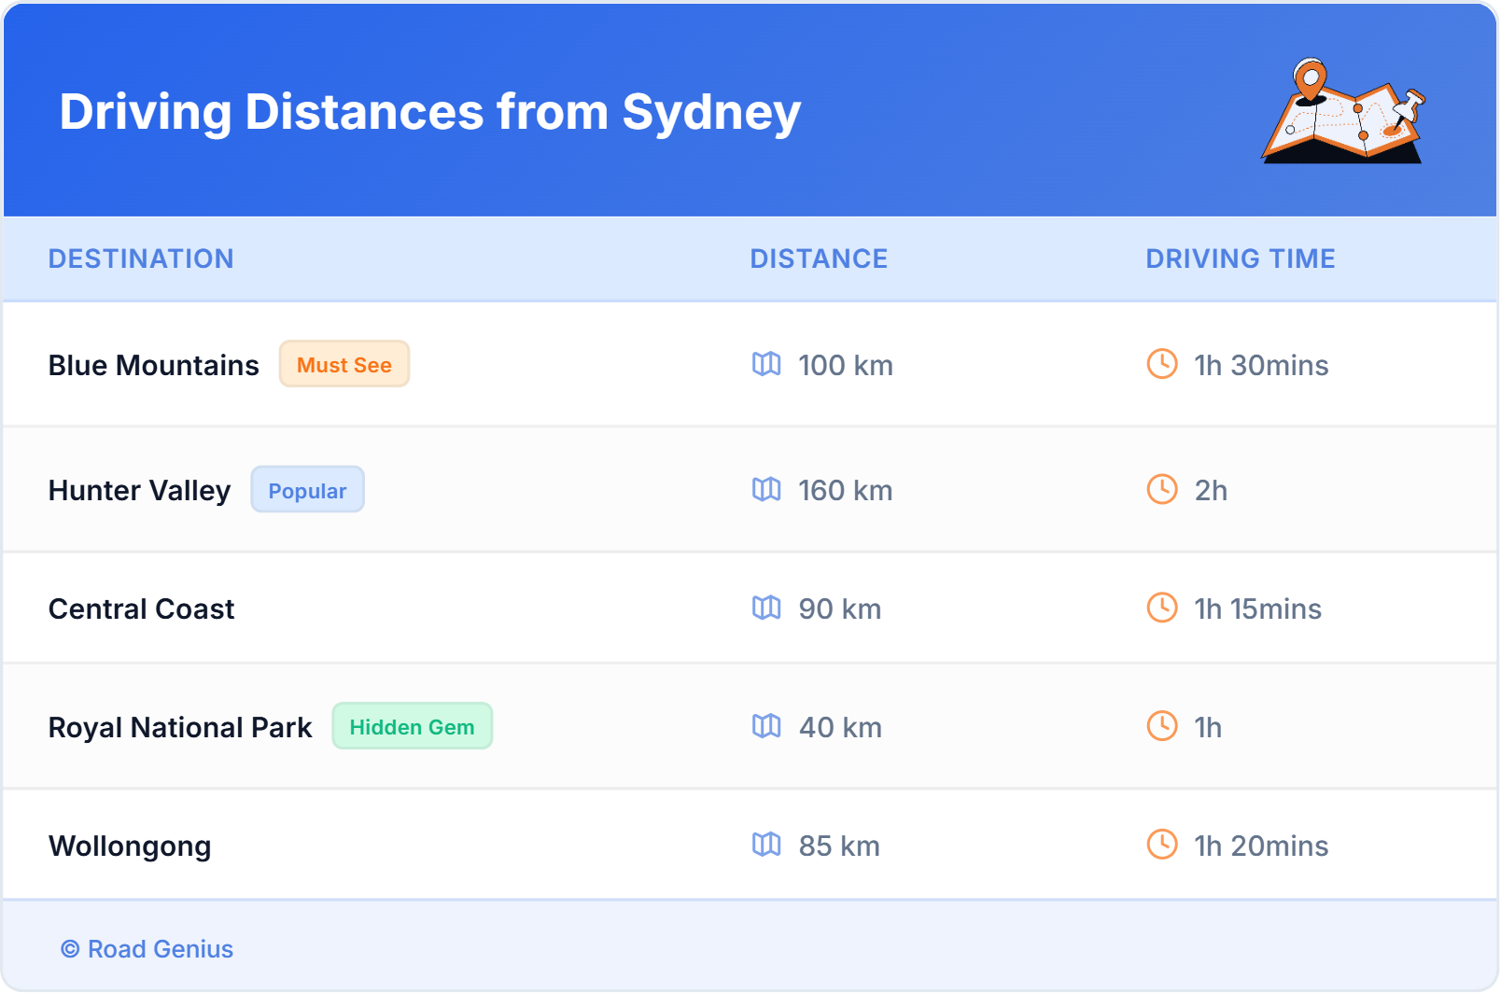Click the Driving Distances from Sydney title
The image size is (1501, 993).
tap(430, 112)
